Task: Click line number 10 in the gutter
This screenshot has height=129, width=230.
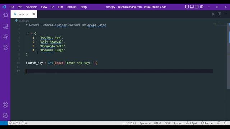Action: pos(18,63)
